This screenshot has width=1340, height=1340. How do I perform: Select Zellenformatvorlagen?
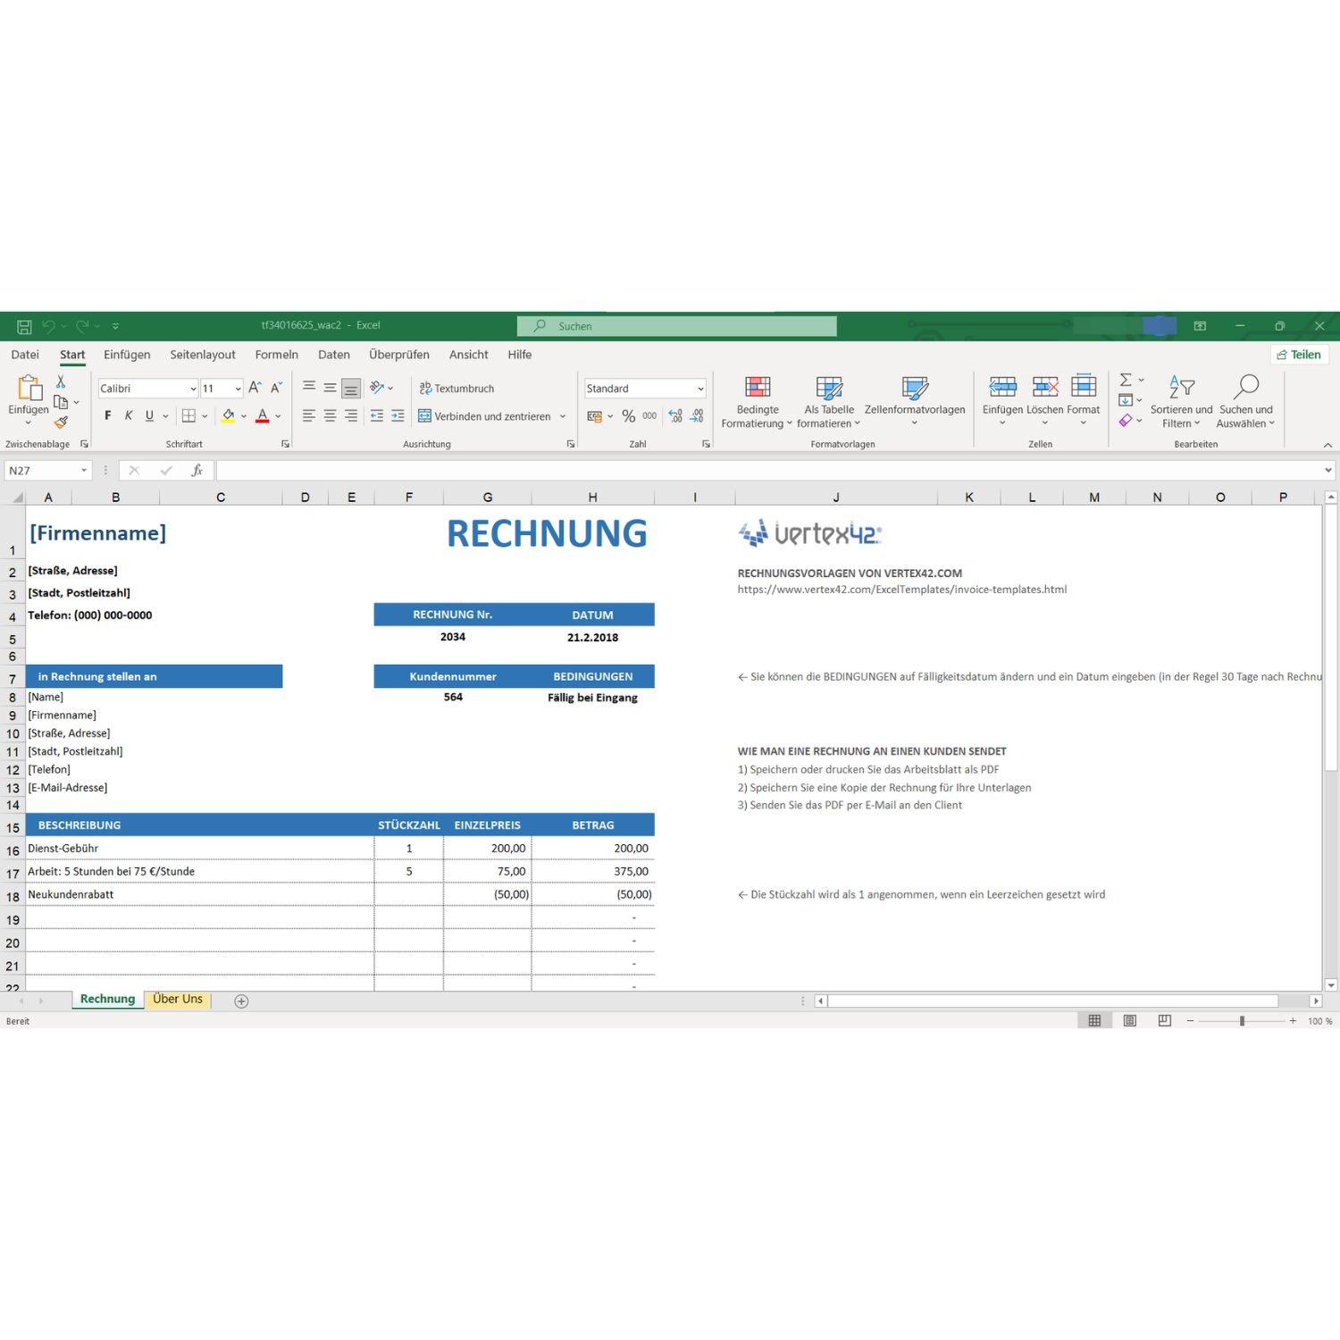[914, 398]
